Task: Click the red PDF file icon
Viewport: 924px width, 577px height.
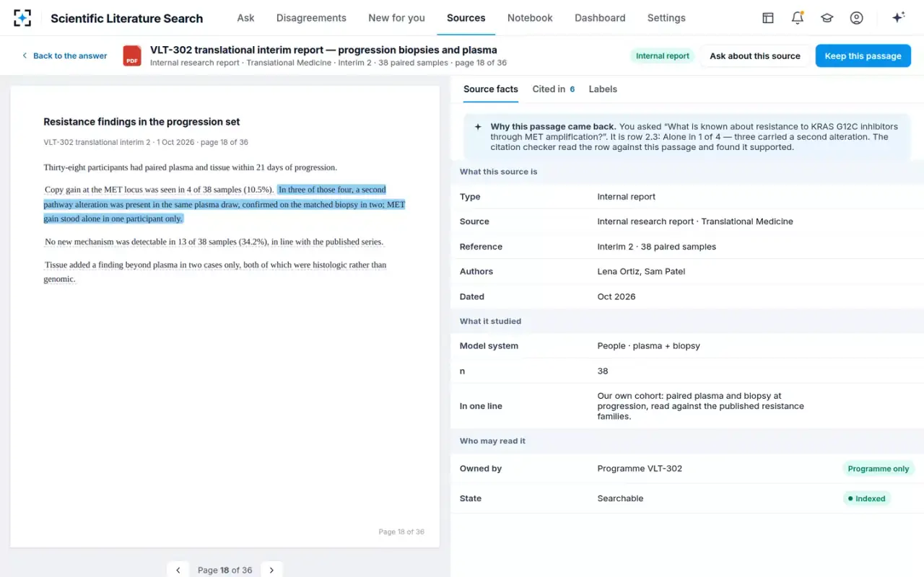Action: tap(132, 56)
